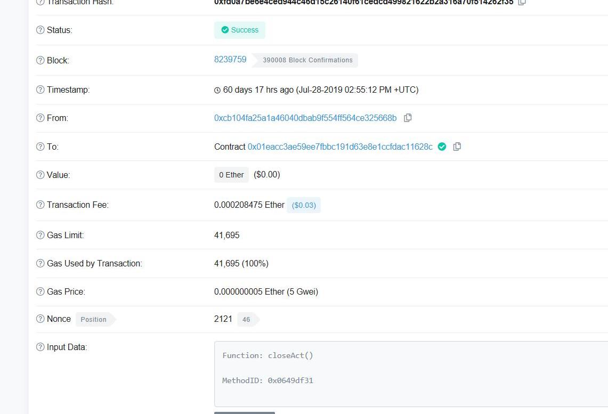Copy the From address to clipboard
Screen dimensions: 608x414
[408, 118]
